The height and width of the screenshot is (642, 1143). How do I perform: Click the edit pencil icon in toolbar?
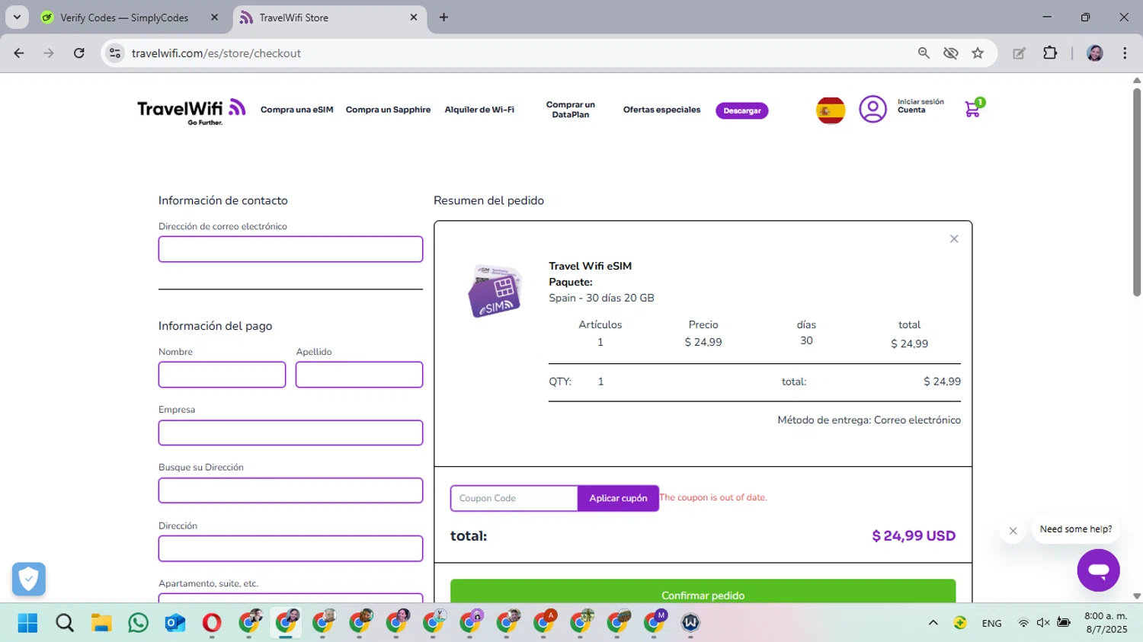tap(1019, 53)
